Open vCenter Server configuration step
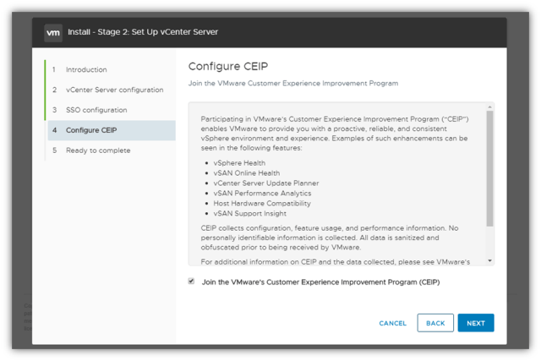The height and width of the screenshot is (361, 541). point(114,90)
